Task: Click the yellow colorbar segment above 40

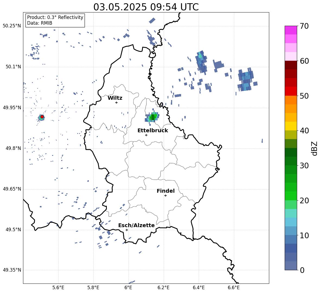Action: (291, 126)
